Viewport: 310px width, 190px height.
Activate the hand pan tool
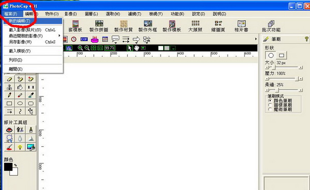[x=136, y=48]
